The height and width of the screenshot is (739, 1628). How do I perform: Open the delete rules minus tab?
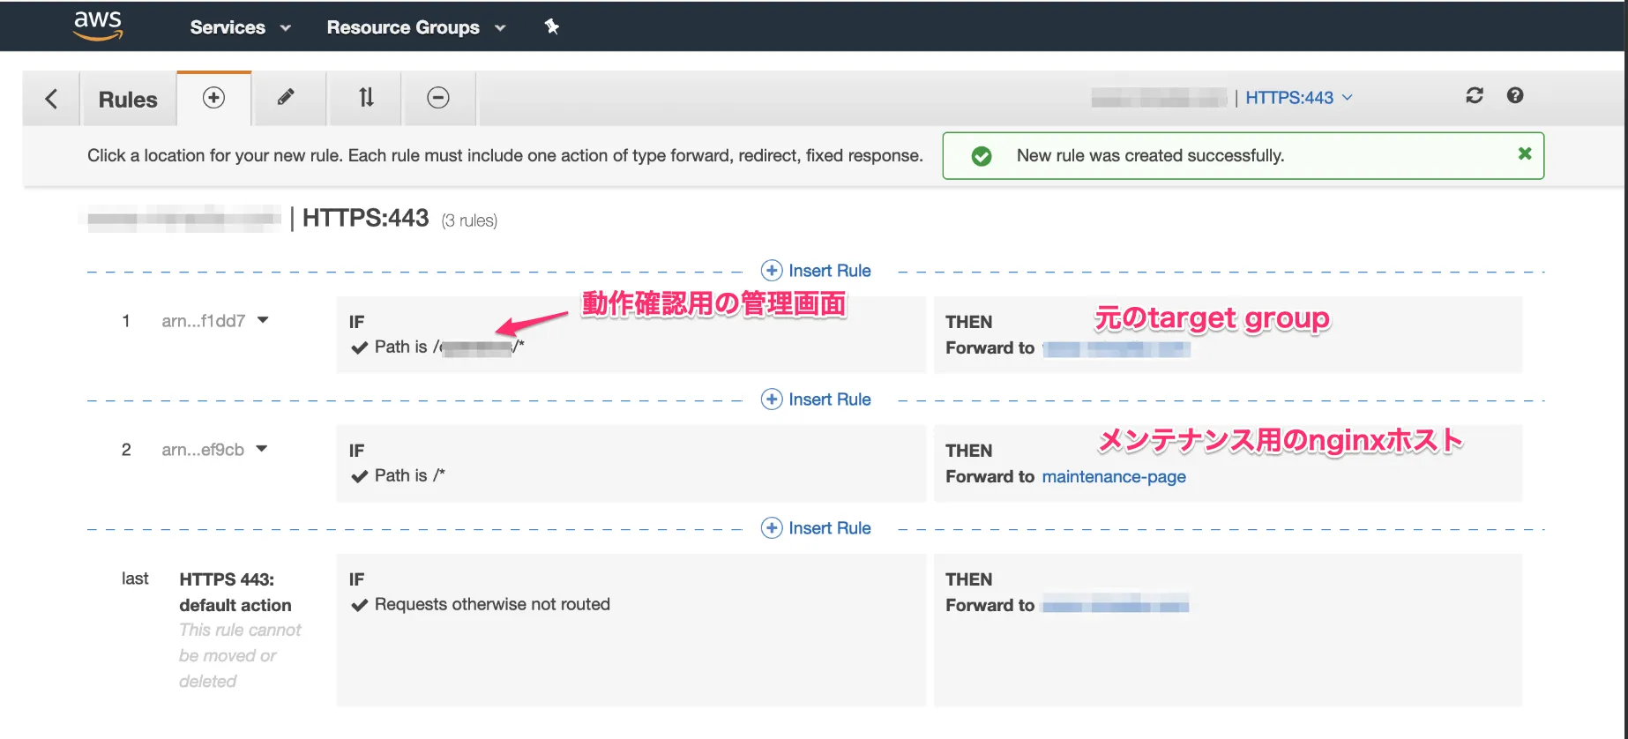438,98
